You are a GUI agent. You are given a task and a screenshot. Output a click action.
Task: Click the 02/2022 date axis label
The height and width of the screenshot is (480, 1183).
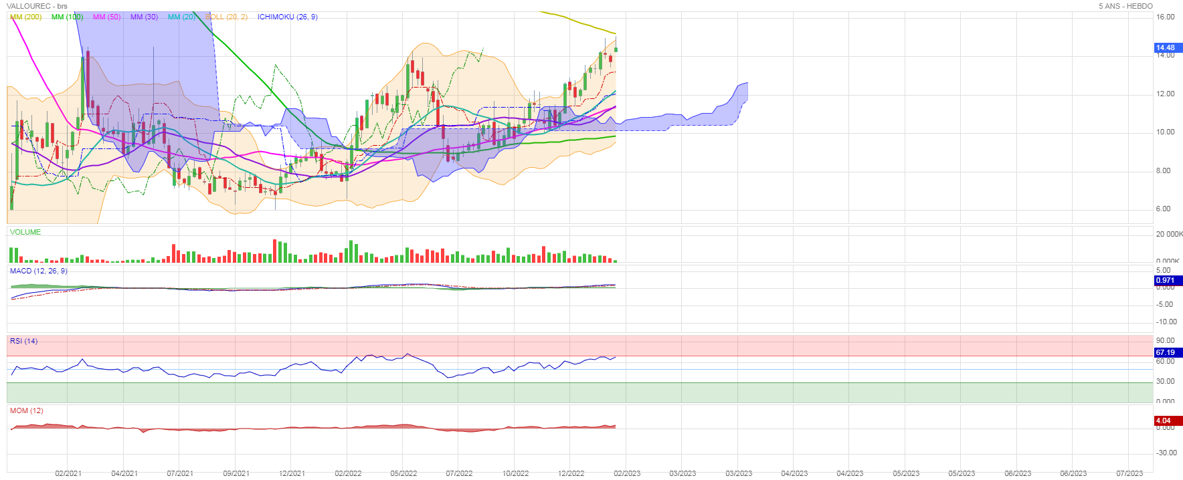(x=348, y=473)
